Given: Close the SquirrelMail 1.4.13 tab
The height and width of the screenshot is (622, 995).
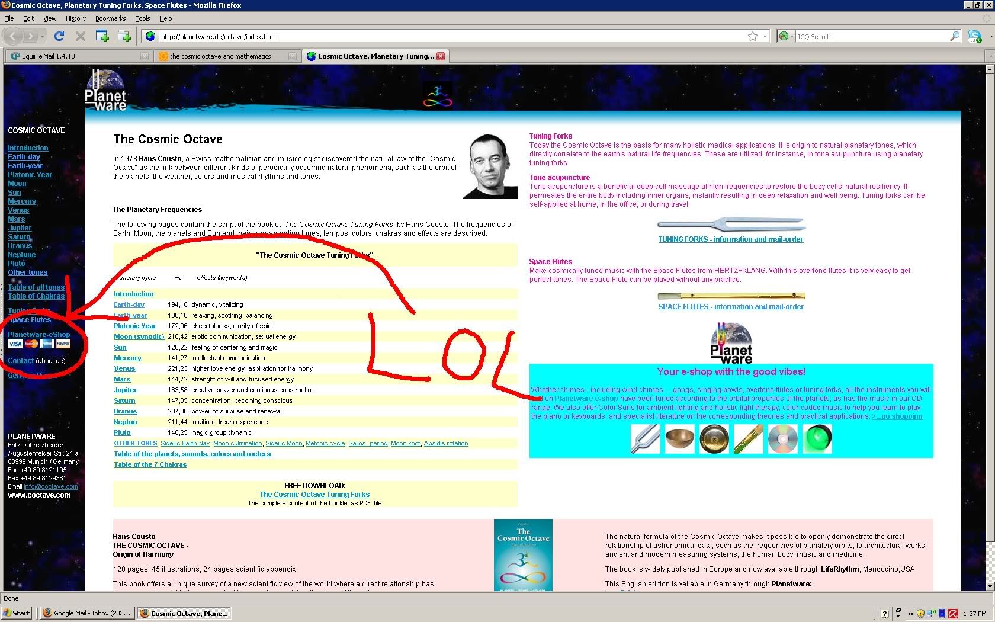Looking at the screenshot, I should tap(144, 56).
